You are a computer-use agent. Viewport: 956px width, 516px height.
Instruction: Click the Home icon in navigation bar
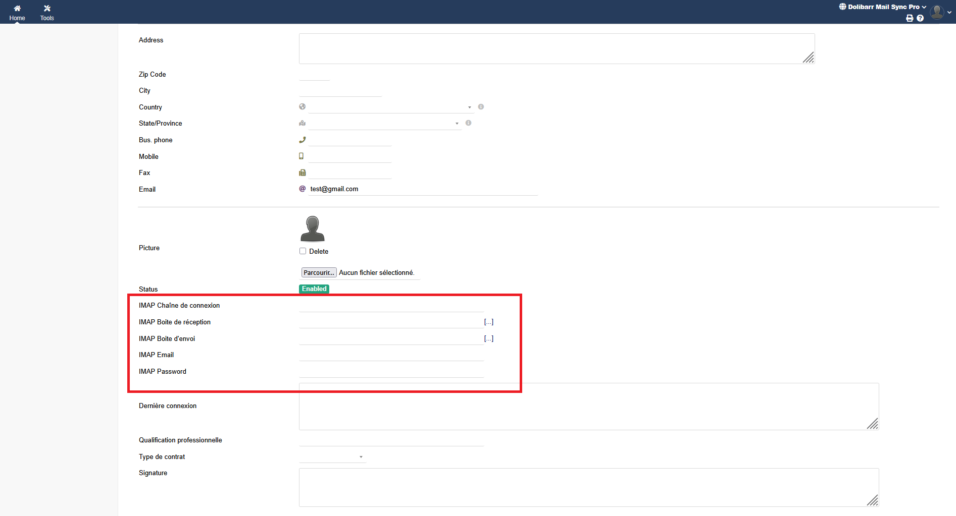click(x=17, y=12)
